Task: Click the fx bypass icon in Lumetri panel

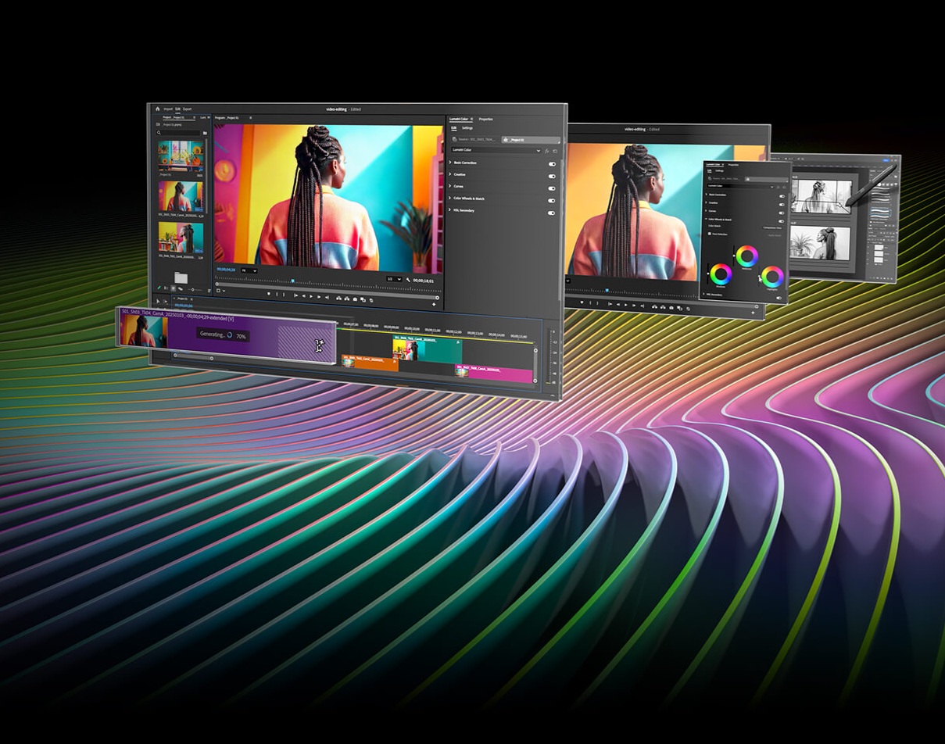Action: 546,151
